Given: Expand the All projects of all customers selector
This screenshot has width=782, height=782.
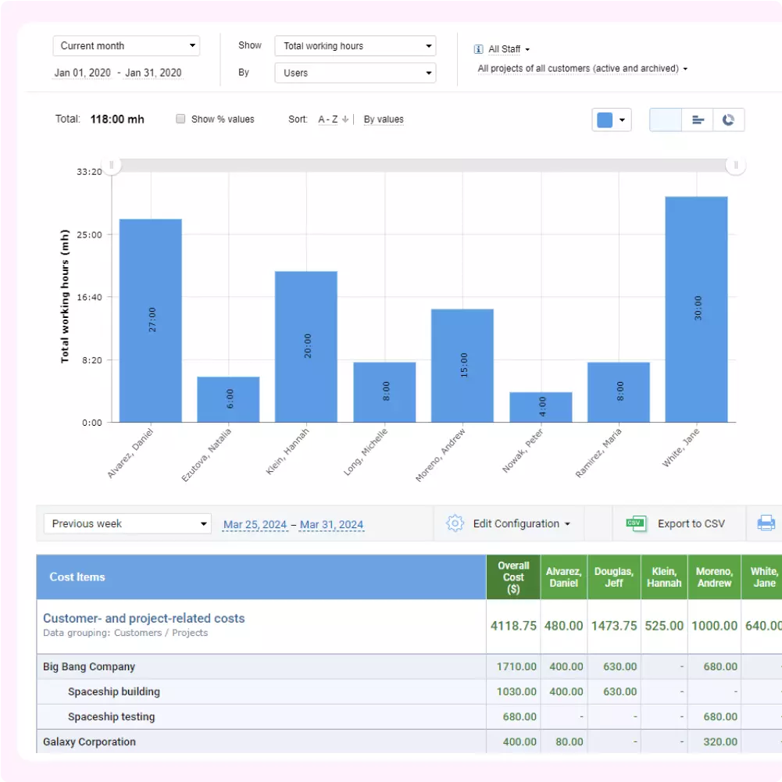Looking at the screenshot, I should pyautogui.click(x=583, y=68).
